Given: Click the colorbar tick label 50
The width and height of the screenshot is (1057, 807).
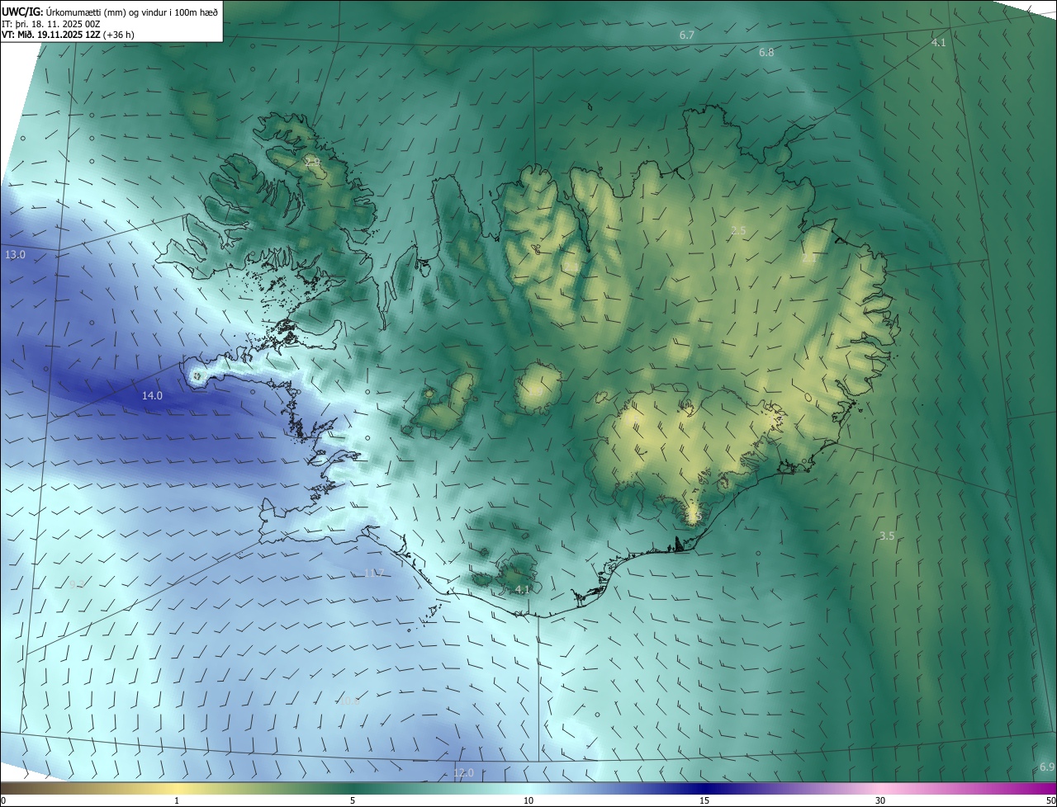Looking at the screenshot, I should pos(1050,800).
